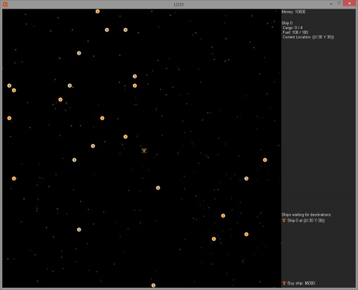This screenshot has height=290, width=358.
Task: Click the S marker touching the starfield's bottom edge
Action: coord(153,285)
